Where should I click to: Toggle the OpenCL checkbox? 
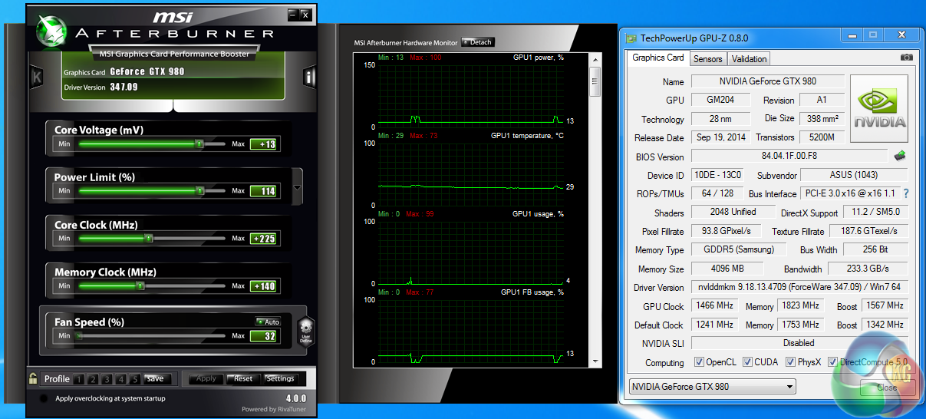(x=699, y=362)
